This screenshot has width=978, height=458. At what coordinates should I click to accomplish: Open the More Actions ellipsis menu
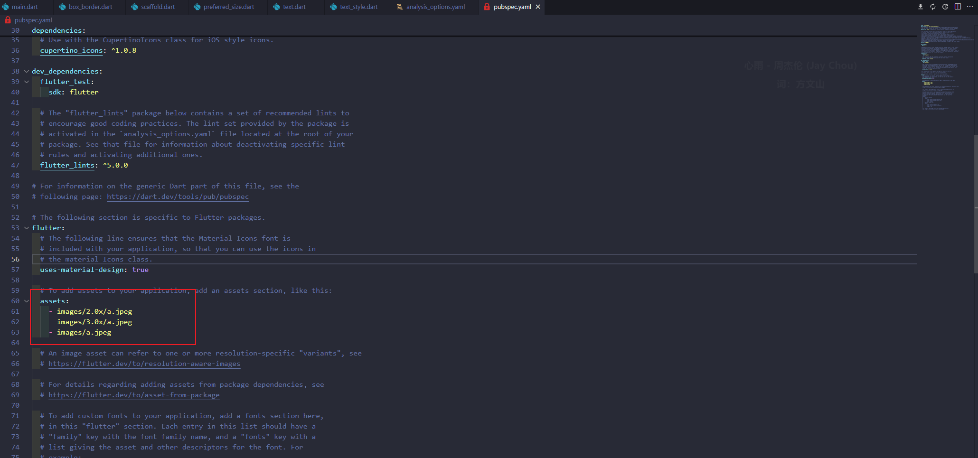pos(970,7)
